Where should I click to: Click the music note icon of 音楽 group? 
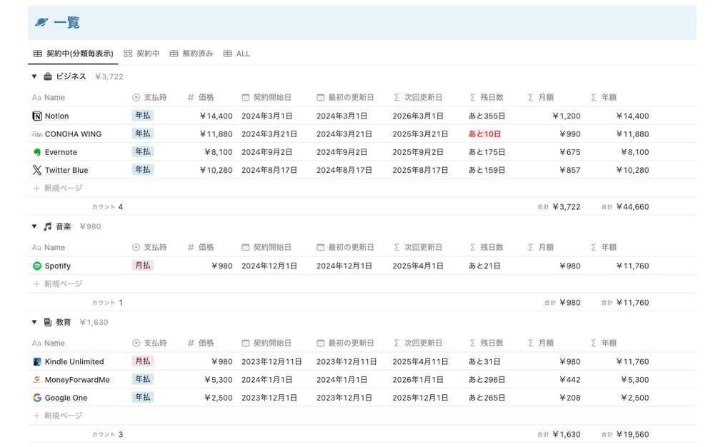point(48,226)
